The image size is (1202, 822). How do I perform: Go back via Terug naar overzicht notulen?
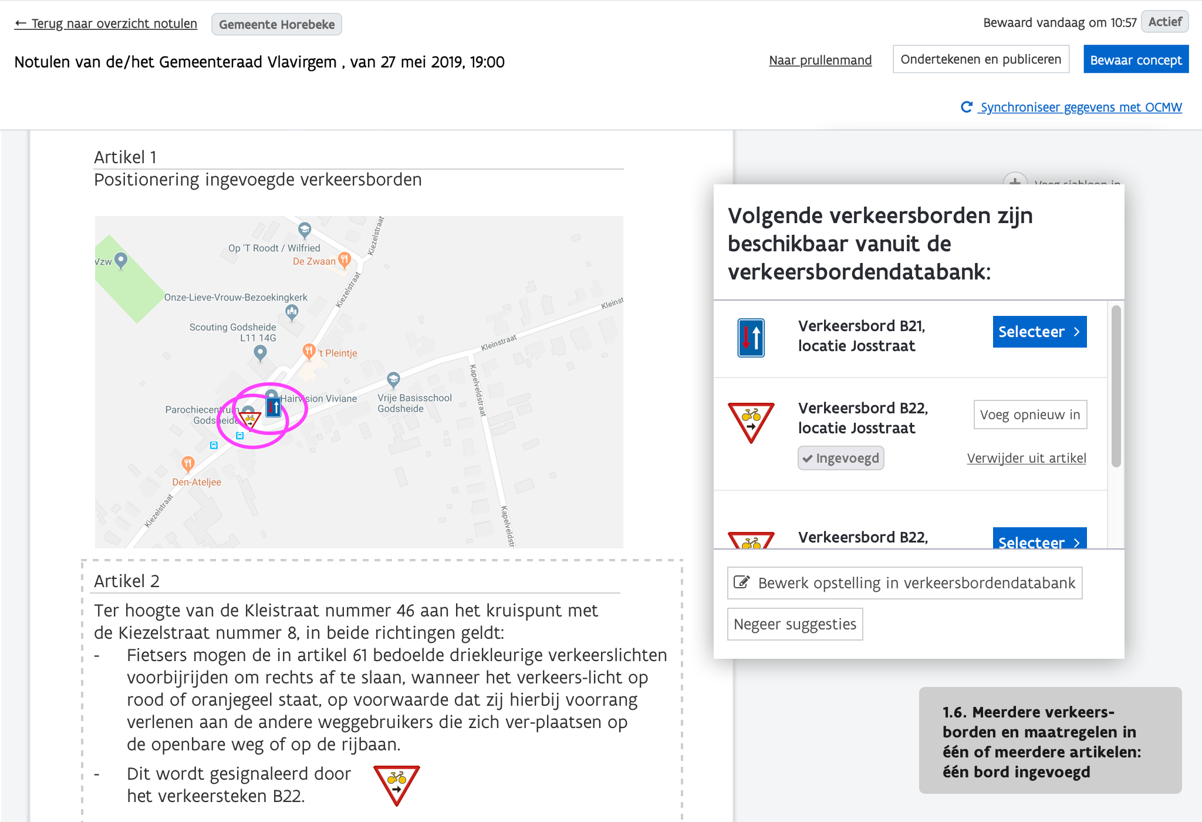pos(106,23)
